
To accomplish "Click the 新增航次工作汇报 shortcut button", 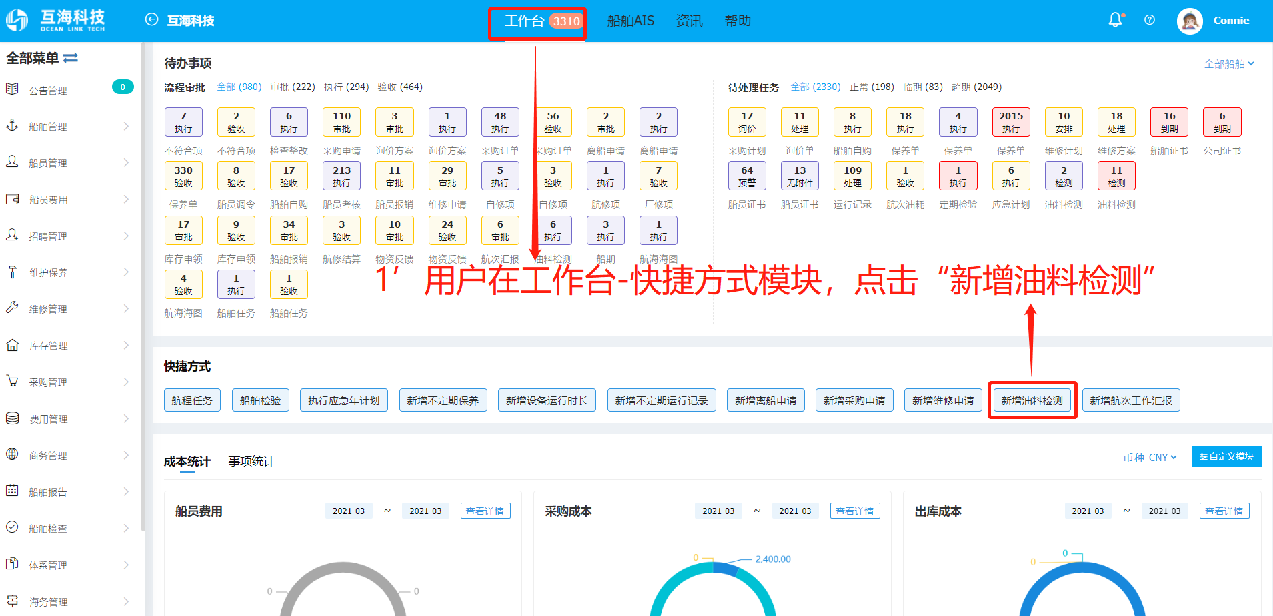I will tap(1131, 400).
